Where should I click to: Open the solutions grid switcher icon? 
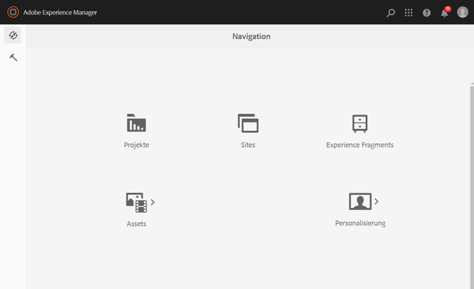[x=408, y=13]
